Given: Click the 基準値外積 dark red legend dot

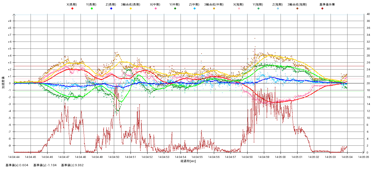Looking at the screenshot, I should tap(322, 9).
